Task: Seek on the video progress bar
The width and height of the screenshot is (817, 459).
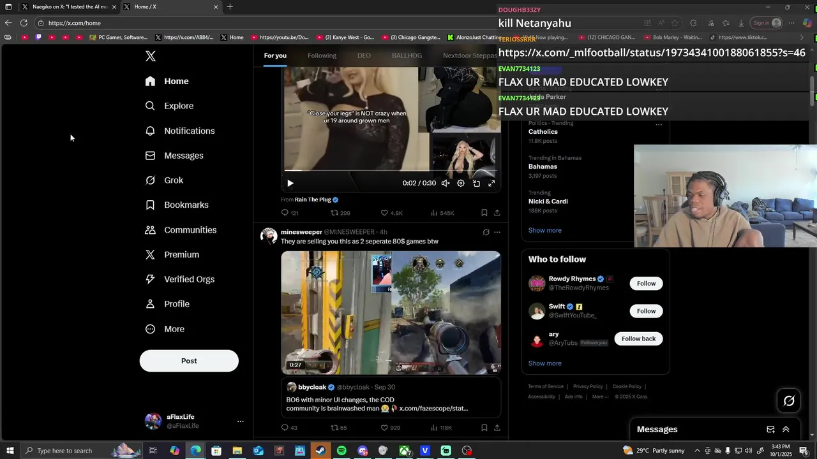Action: pos(391,171)
